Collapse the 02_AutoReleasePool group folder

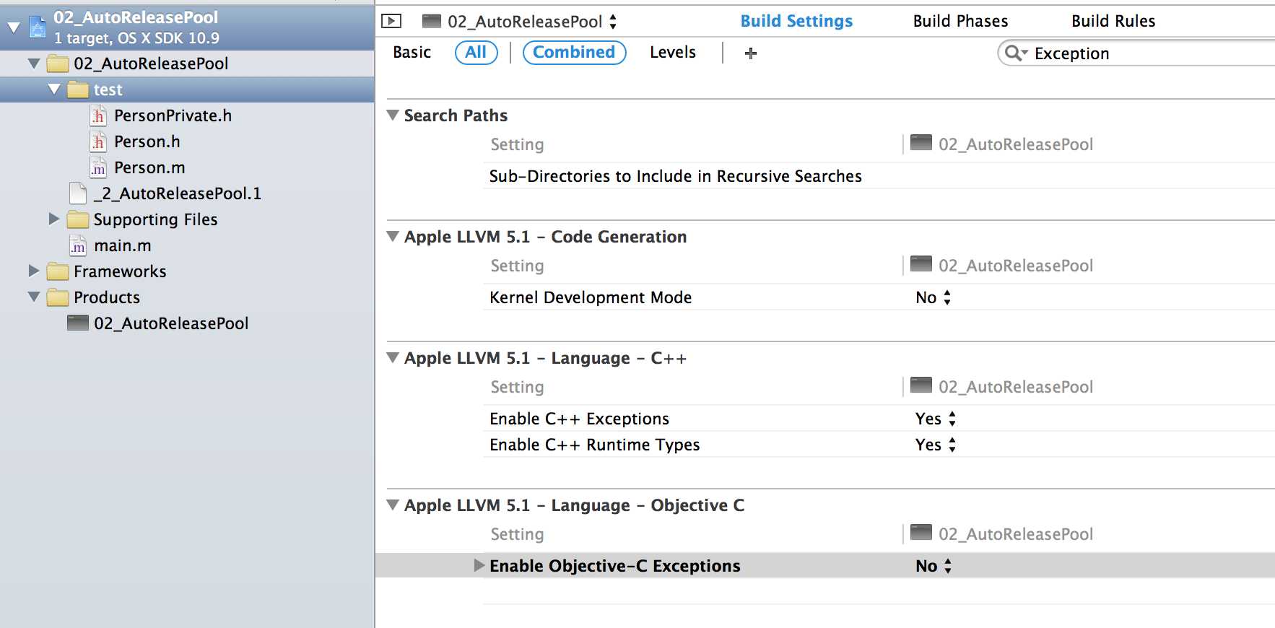coord(34,64)
